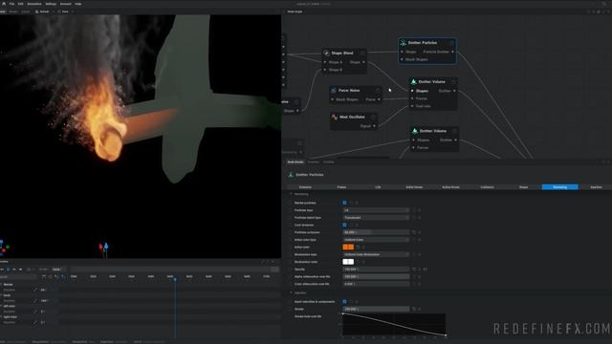The image size is (612, 344).
Task: Switch to the Injection tab
Action: click(x=596, y=187)
